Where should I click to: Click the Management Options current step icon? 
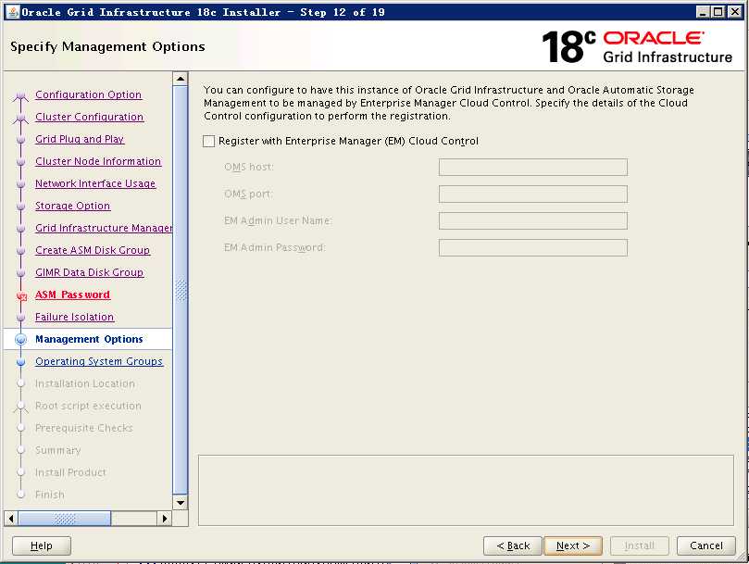(21, 339)
